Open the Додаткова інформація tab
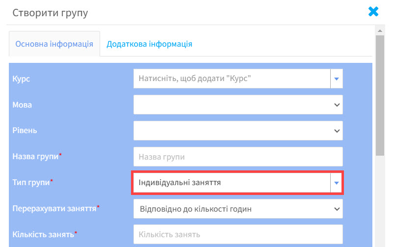The height and width of the screenshot is (247, 393). [149, 44]
